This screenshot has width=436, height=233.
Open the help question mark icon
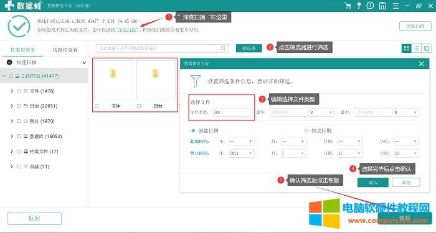(370, 6)
